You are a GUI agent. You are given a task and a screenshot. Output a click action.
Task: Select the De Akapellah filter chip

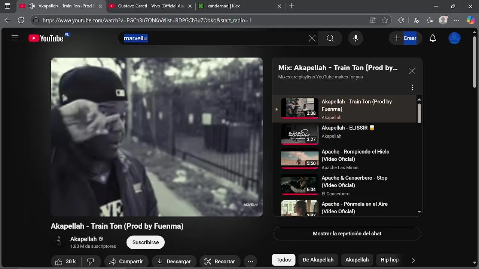318,260
